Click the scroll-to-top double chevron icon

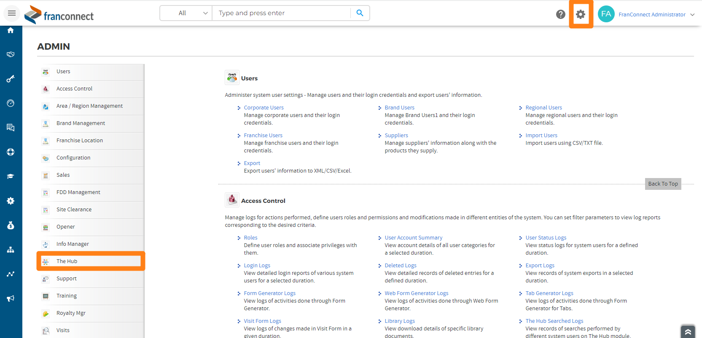pos(688,332)
